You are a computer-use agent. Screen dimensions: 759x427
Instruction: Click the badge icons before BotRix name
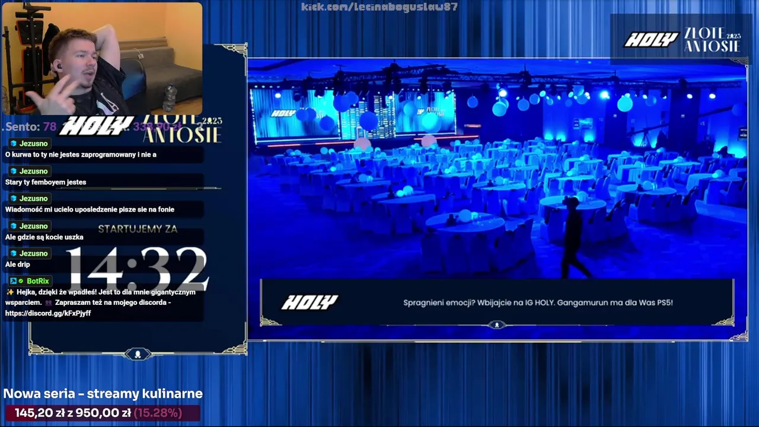[x=17, y=281]
